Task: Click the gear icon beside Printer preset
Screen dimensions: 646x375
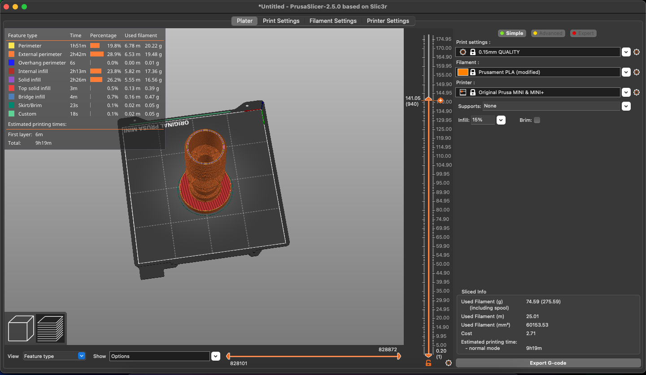Action: [636, 92]
